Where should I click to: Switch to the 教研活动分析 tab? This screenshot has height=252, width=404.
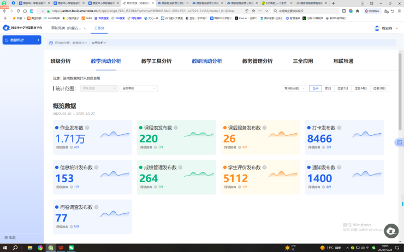tap(207, 62)
